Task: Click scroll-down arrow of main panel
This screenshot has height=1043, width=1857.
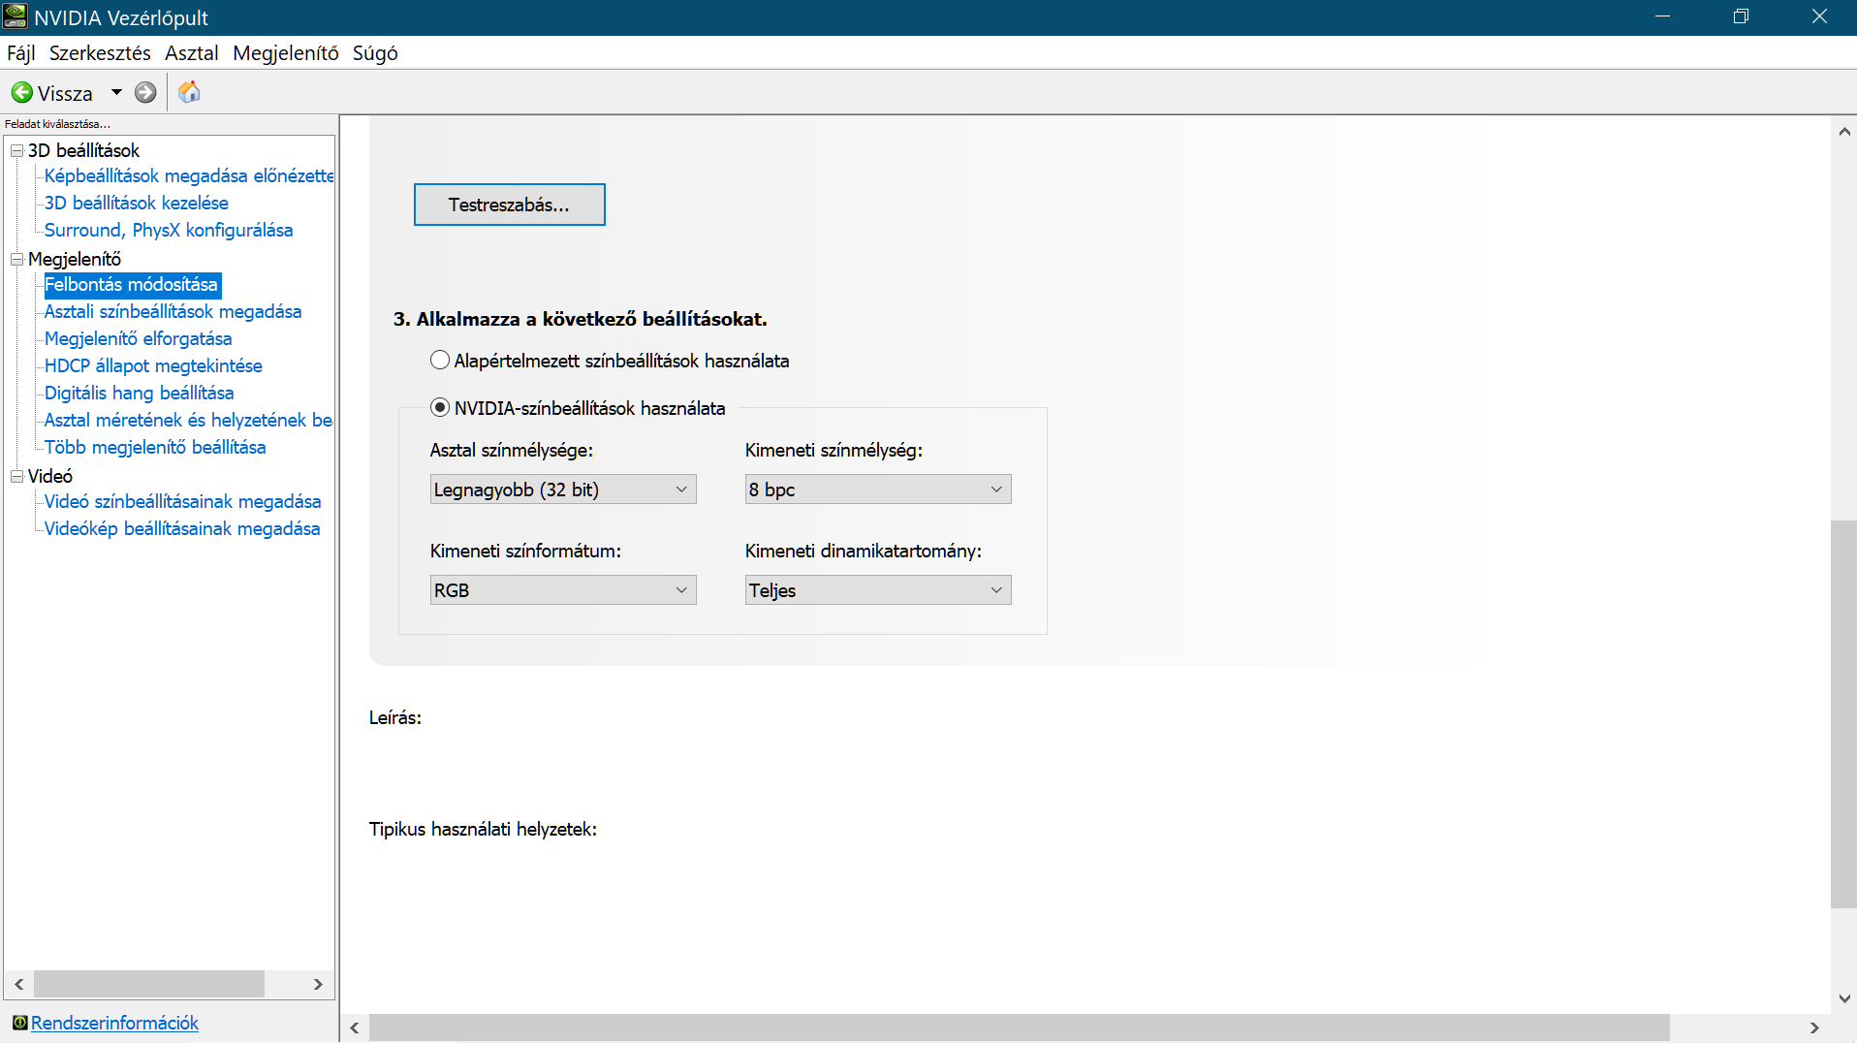Action: pyautogui.click(x=1843, y=998)
